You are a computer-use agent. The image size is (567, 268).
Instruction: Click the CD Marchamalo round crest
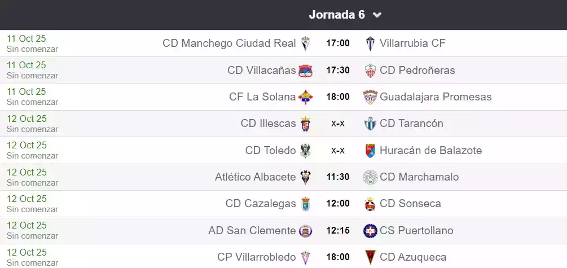click(x=370, y=177)
